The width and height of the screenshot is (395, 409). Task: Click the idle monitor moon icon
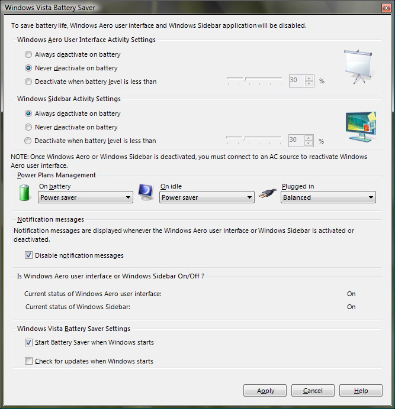[146, 192]
